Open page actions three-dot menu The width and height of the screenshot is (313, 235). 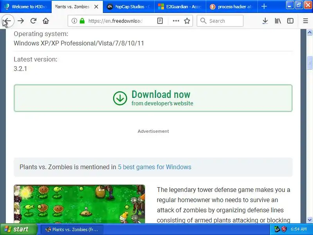(176, 21)
